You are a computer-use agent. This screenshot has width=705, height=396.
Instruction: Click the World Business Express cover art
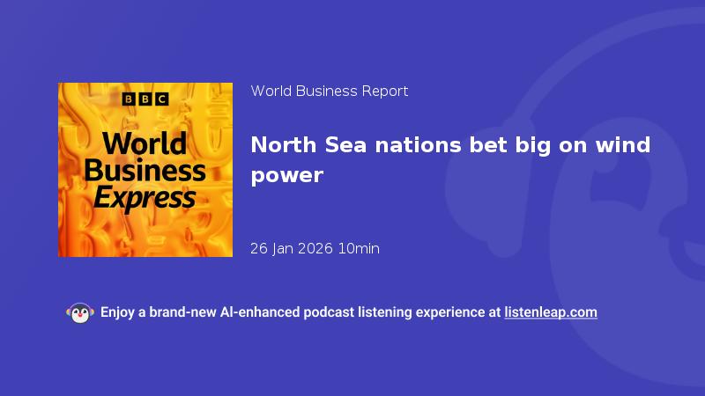coord(145,170)
